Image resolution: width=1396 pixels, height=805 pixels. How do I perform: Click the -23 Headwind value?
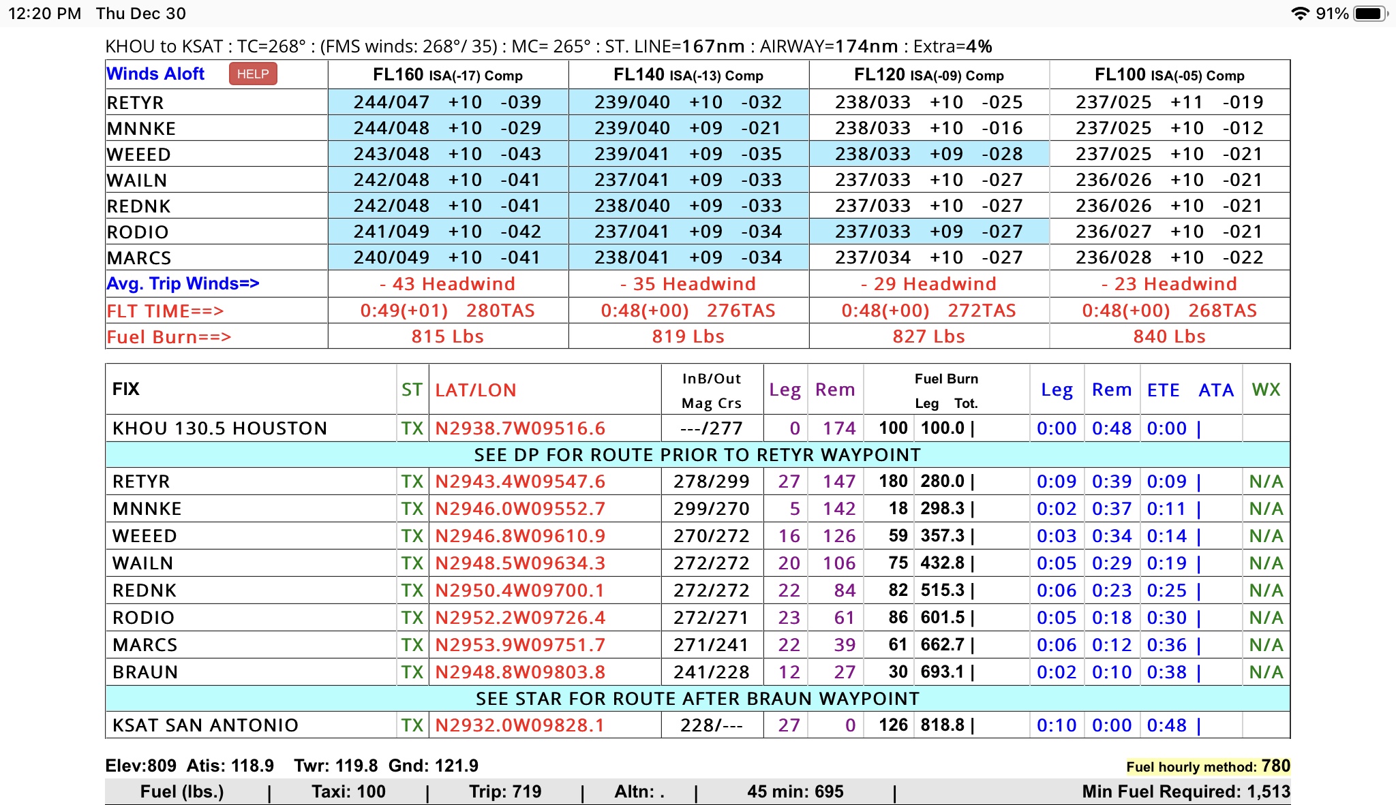click(1170, 283)
